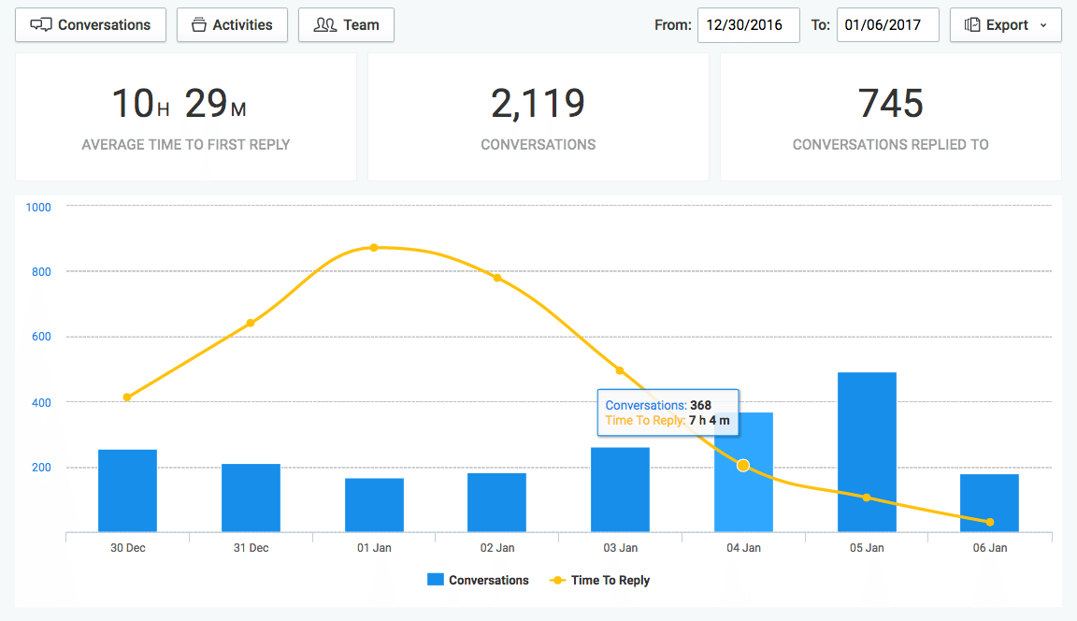Click the Conversations button
The height and width of the screenshot is (621, 1077).
[90, 24]
